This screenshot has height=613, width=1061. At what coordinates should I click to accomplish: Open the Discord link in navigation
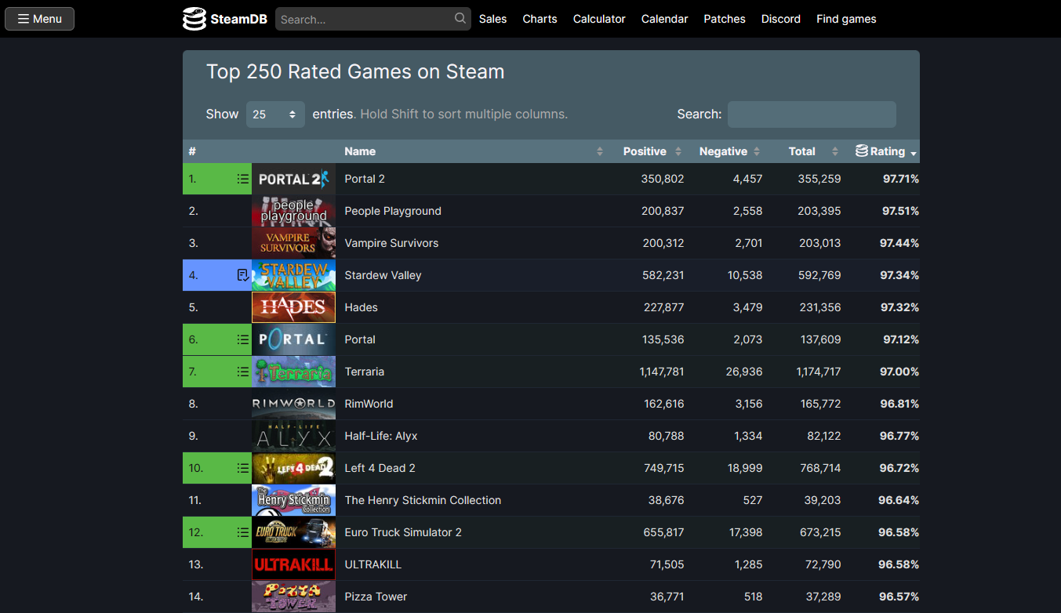[781, 19]
